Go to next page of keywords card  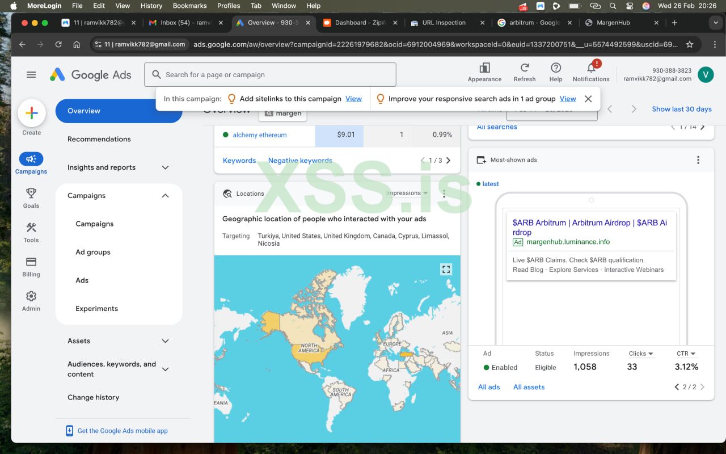click(x=448, y=161)
